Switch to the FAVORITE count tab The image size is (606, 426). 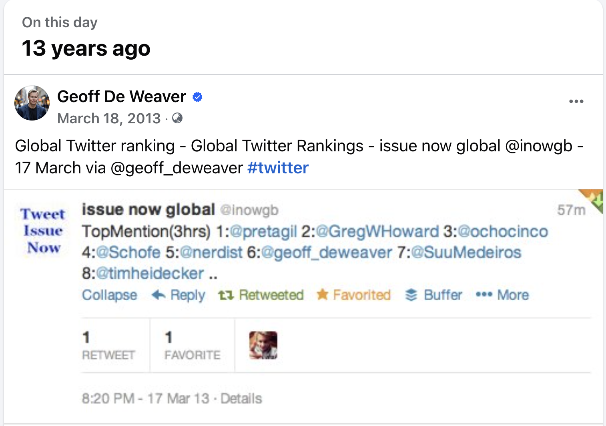point(192,345)
